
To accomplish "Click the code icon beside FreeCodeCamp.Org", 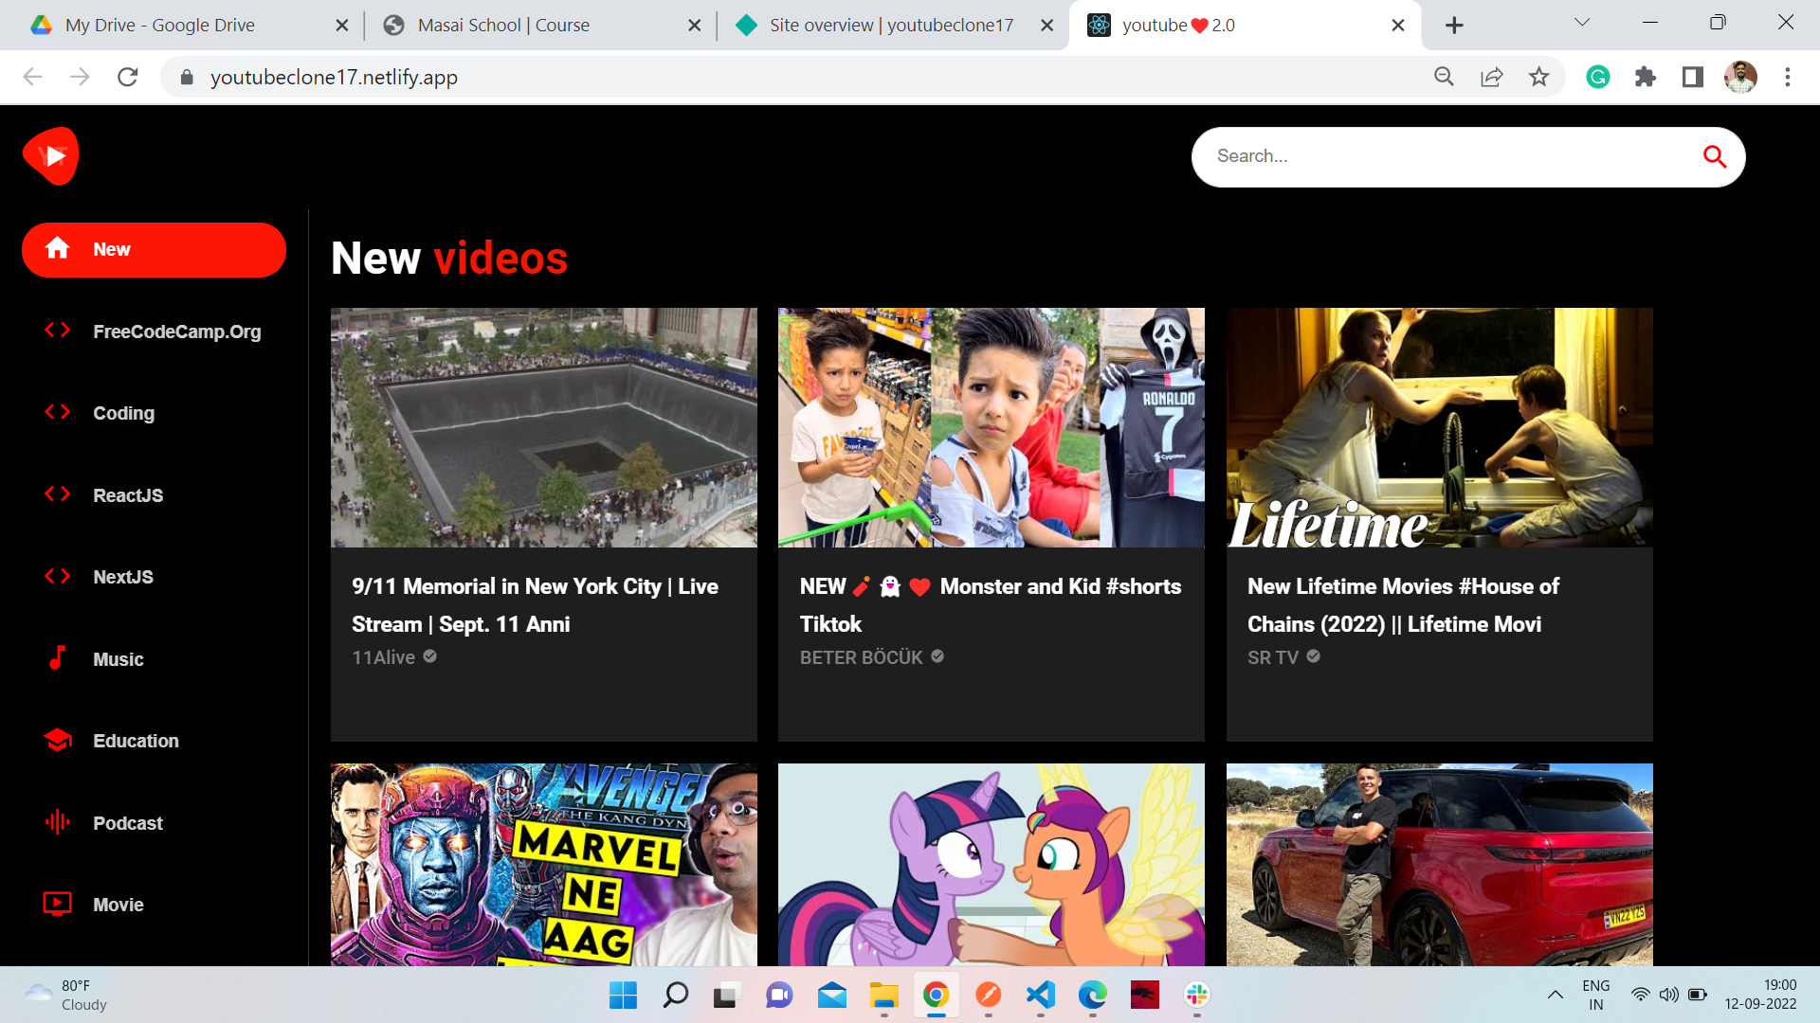I will 58,331.
